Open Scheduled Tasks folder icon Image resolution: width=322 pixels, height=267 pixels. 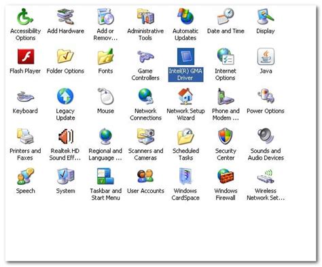pos(185,137)
